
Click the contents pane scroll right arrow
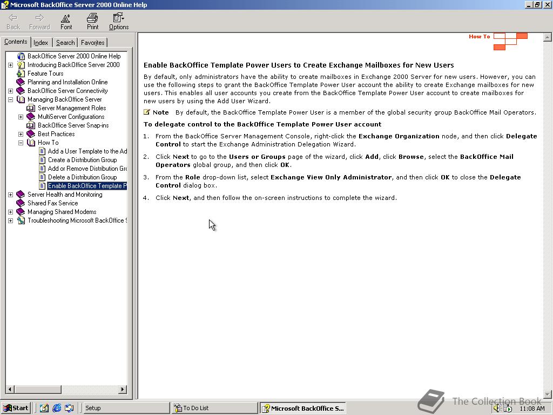point(123,389)
